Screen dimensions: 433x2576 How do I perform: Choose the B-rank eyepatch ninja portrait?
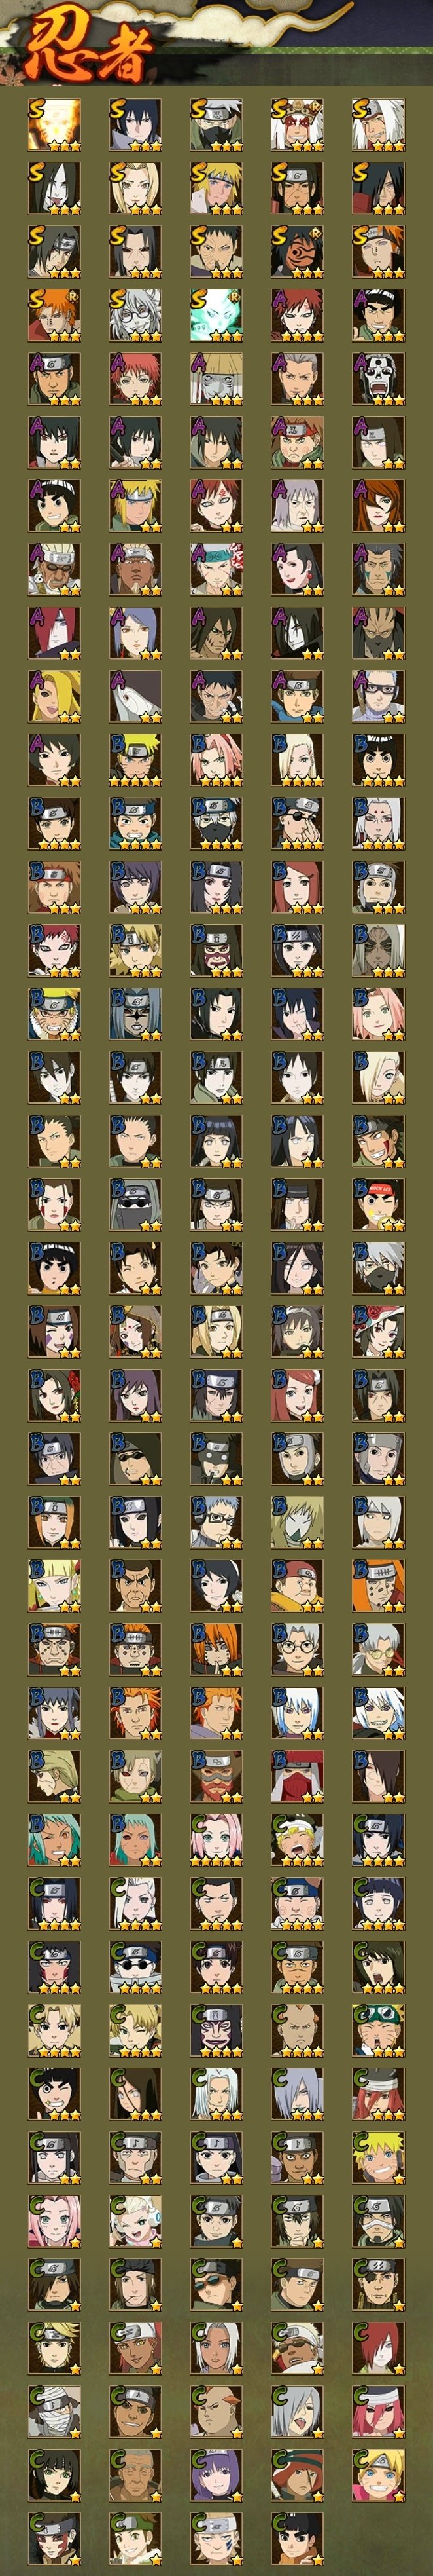click(x=298, y=824)
